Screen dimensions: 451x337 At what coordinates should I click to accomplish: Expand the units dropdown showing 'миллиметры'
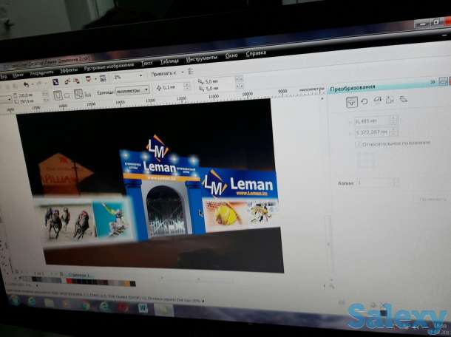[x=146, y=89]
